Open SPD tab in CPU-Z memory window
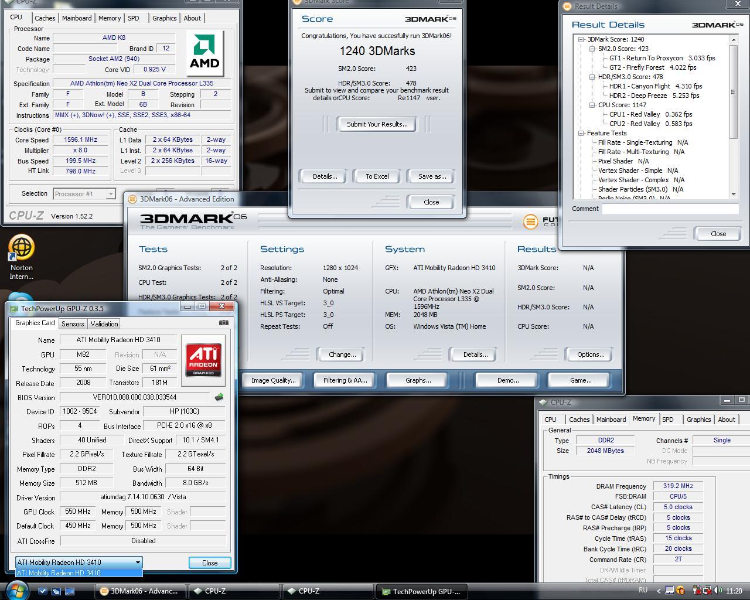Viewport: 750px width, 600px height. [668, 420]
